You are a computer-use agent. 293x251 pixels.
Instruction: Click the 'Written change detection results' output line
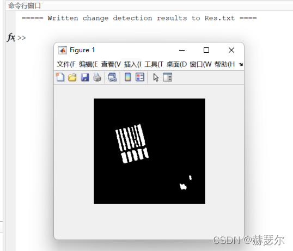(139, 18)
